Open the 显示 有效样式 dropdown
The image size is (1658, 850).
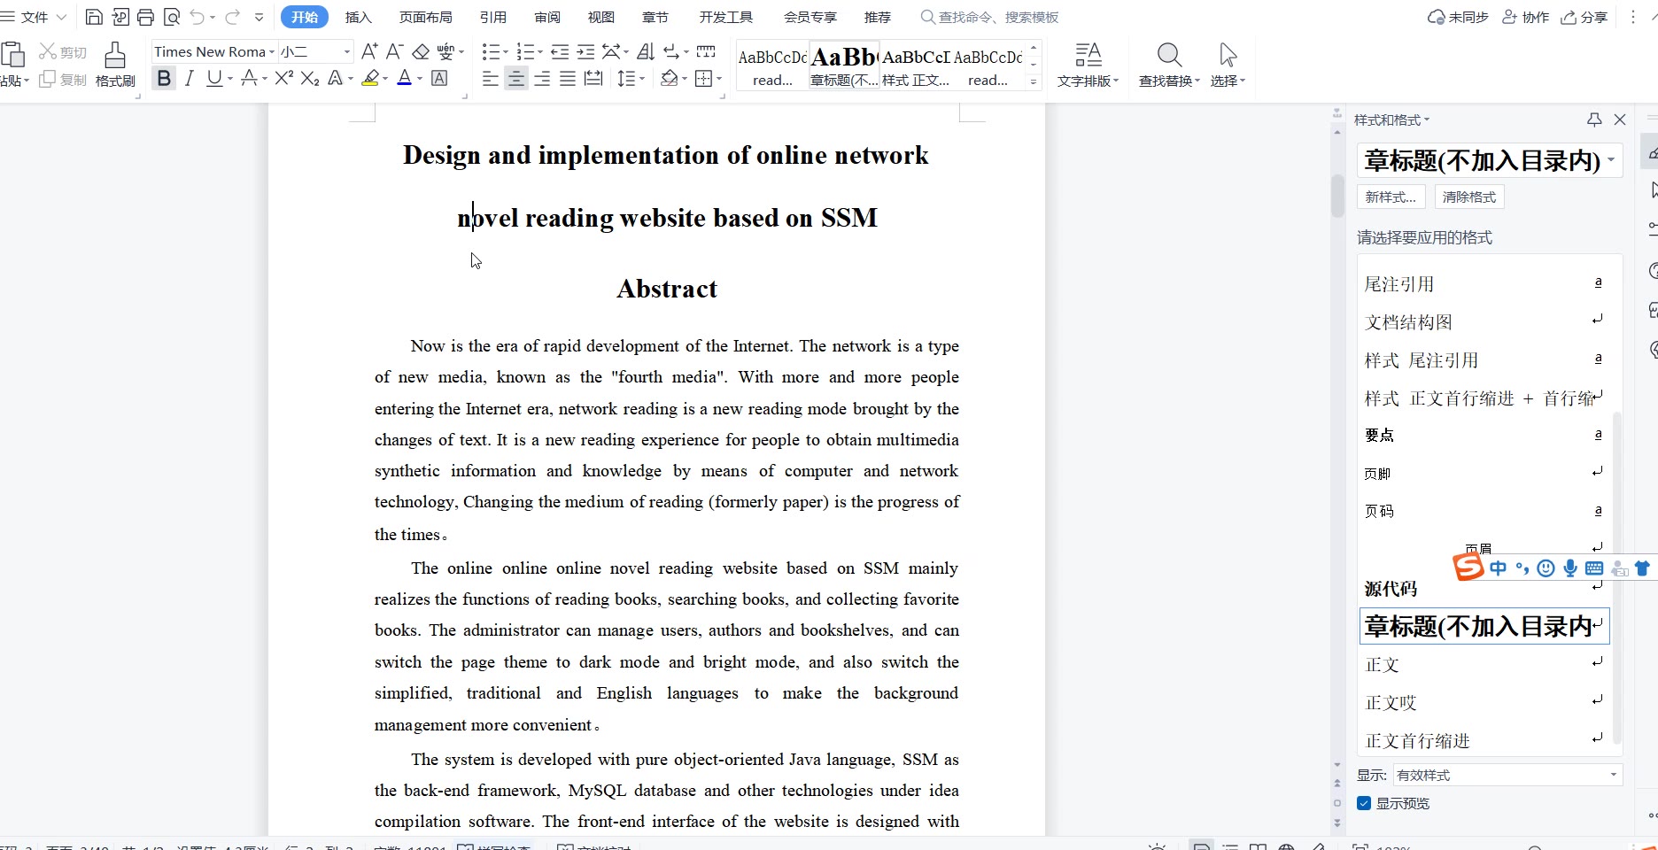click(1507, 775)
